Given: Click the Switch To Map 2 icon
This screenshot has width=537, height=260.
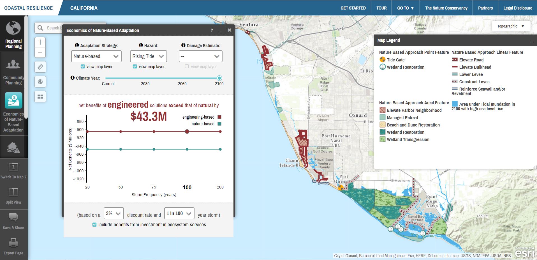Looking at the screenshot, I should (x=13, y=167).
